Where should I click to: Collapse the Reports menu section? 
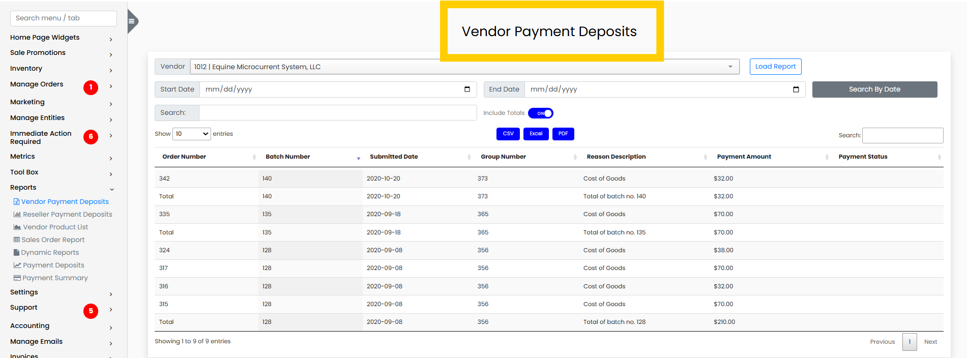[x=23, y=188]
